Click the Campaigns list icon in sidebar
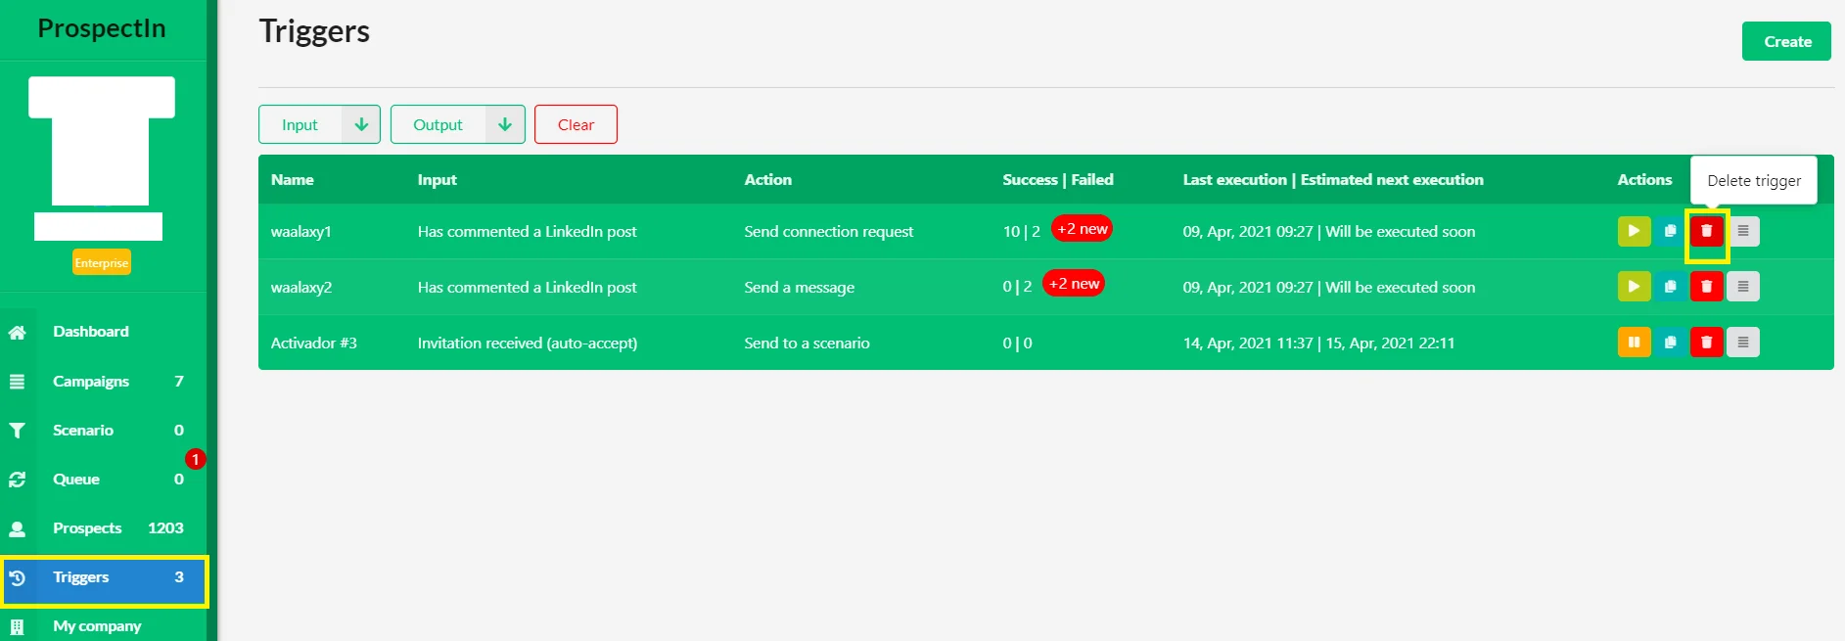This screenshot has width=1845, height=641. click(x=17, y=382)
